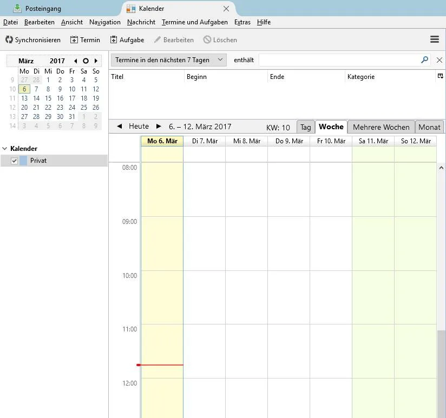Jump to today with circle icon

click(86, 61)
